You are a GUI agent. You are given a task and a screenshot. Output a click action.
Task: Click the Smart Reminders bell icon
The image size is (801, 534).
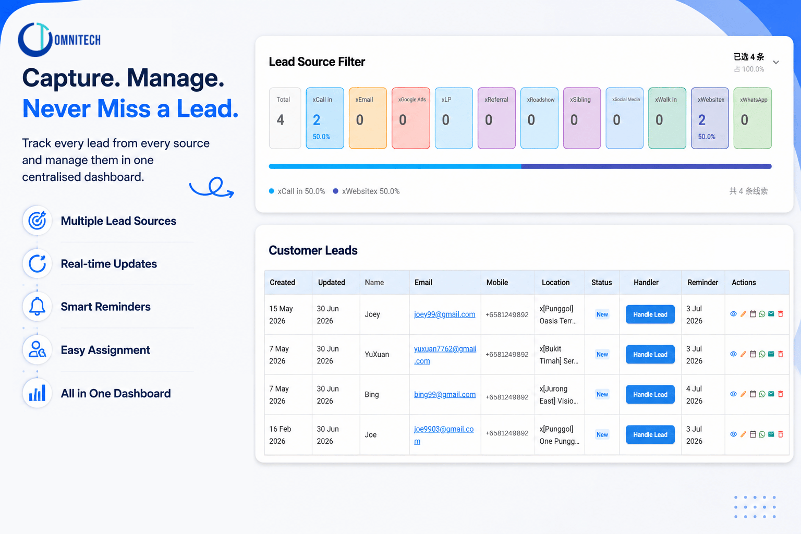(x=37, y=307)
